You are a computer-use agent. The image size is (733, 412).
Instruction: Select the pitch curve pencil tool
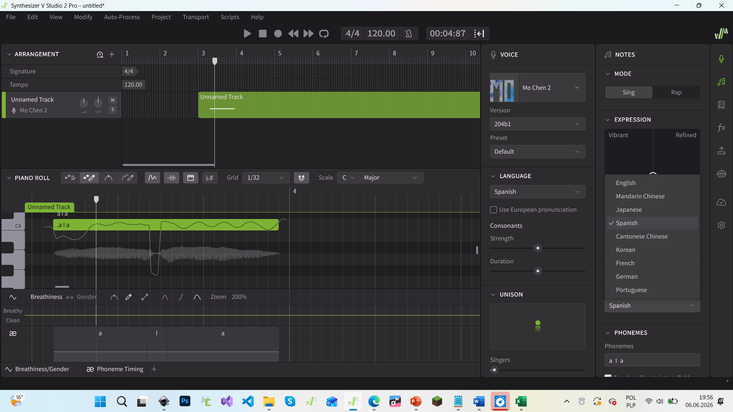tap(128, 178)
